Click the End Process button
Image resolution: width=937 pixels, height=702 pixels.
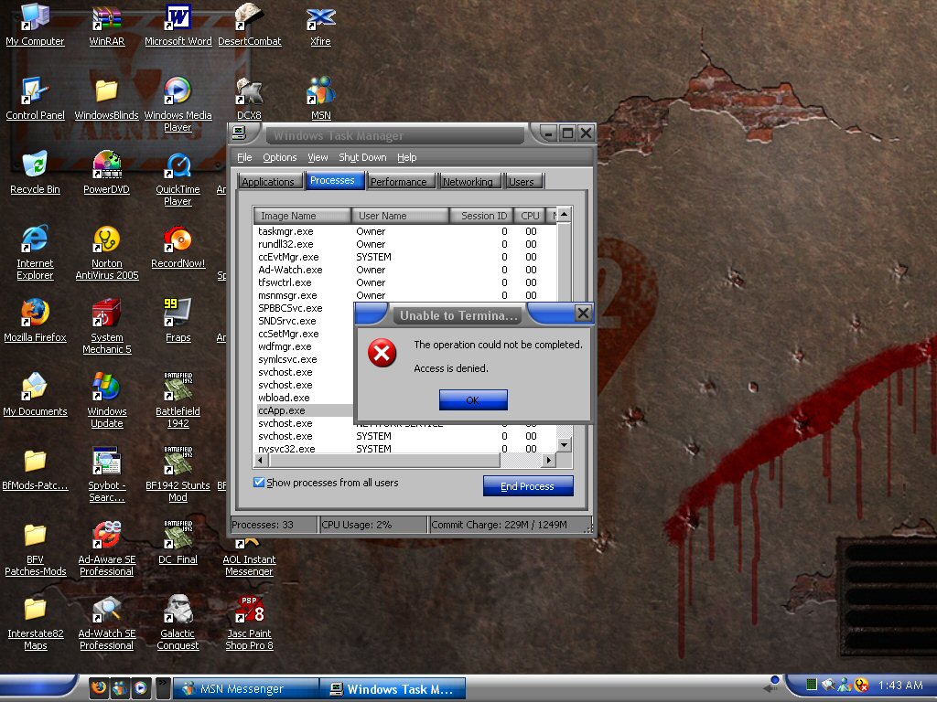click(x=528, y=486)
